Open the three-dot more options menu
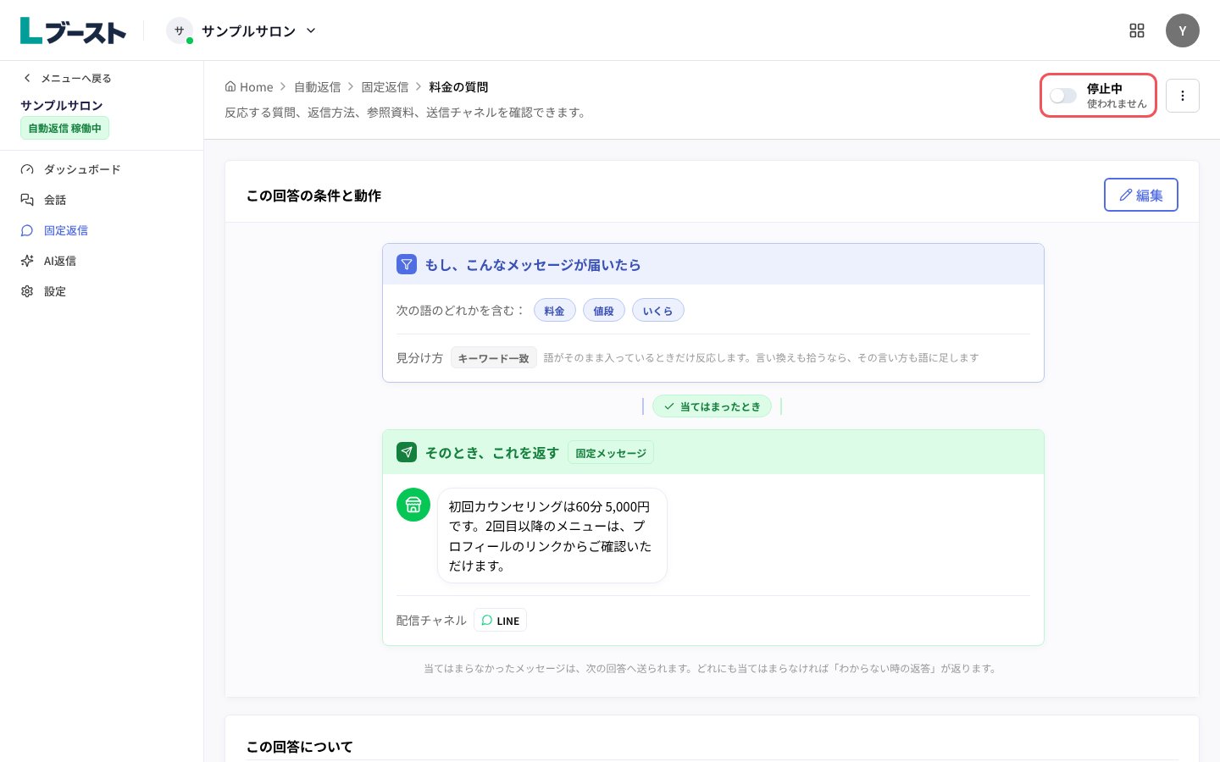This screenshot has width=1220, height=762. (x=1183, y=96)
